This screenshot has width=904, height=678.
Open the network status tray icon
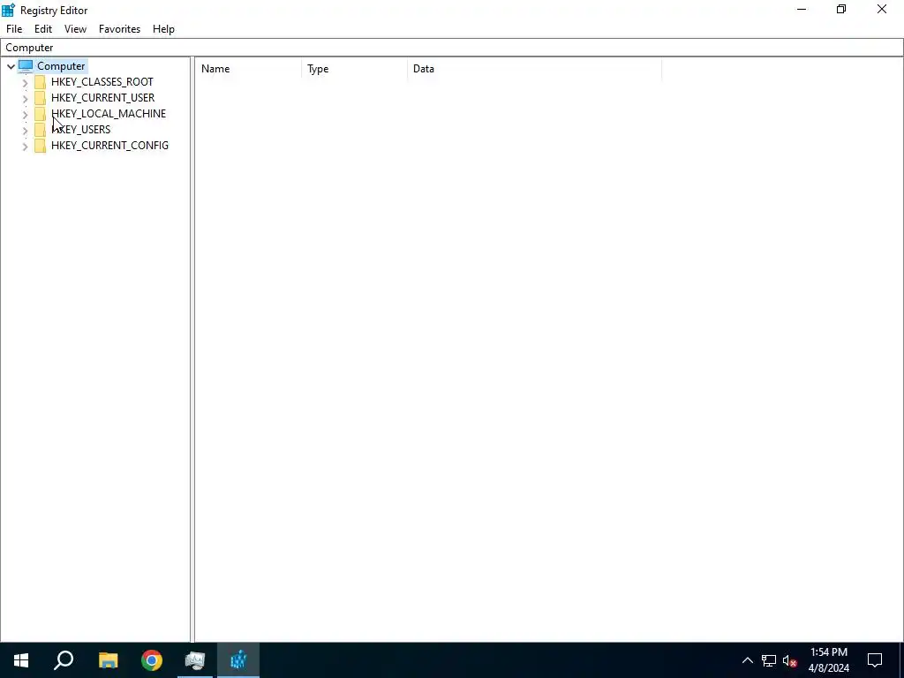point(769,660)
